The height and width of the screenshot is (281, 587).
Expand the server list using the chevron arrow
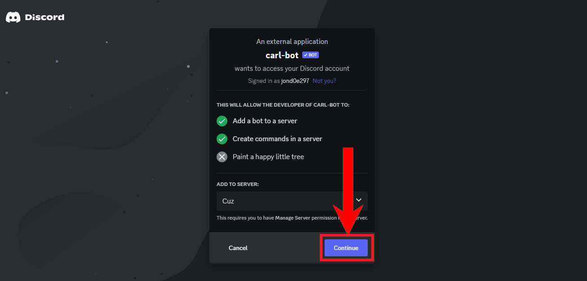359,200
